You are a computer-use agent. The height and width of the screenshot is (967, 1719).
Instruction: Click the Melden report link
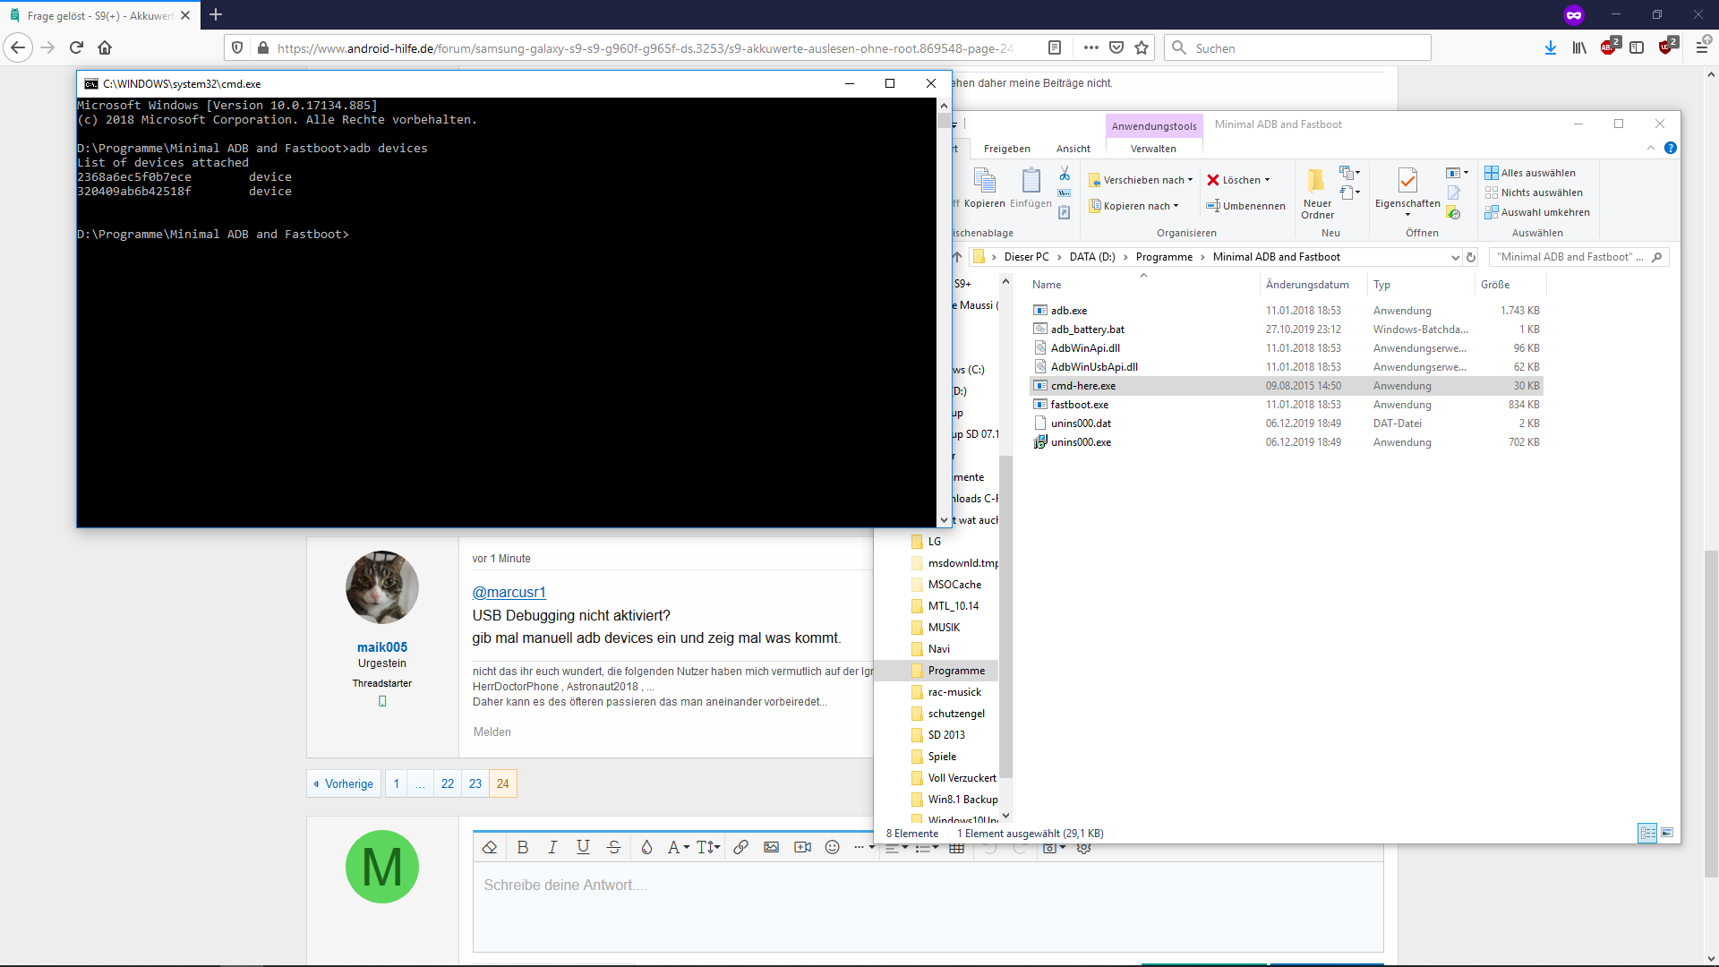pyautogui.click(x=492, y=732)
